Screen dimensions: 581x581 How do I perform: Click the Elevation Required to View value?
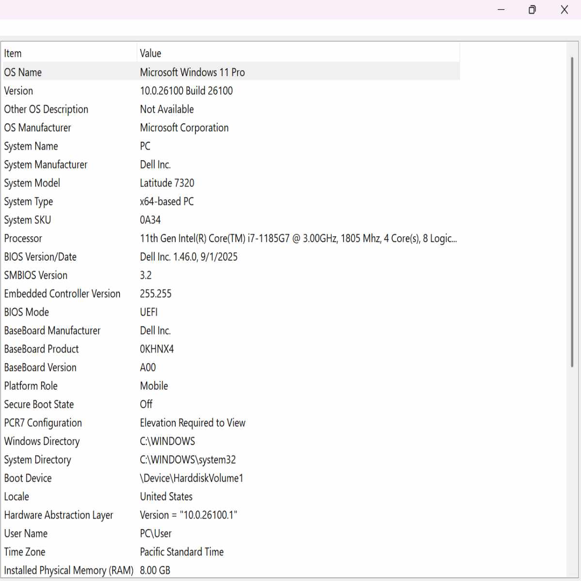(x=193, y=423)
